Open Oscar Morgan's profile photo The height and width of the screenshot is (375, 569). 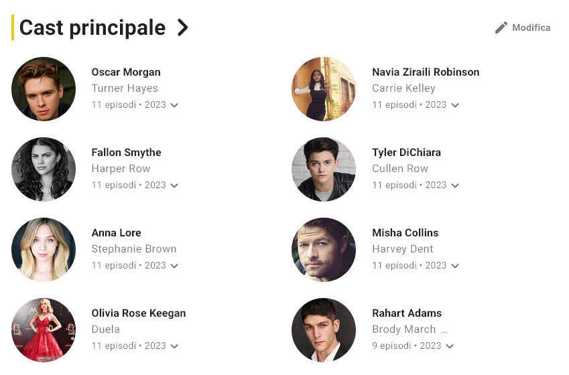[44, 89]
